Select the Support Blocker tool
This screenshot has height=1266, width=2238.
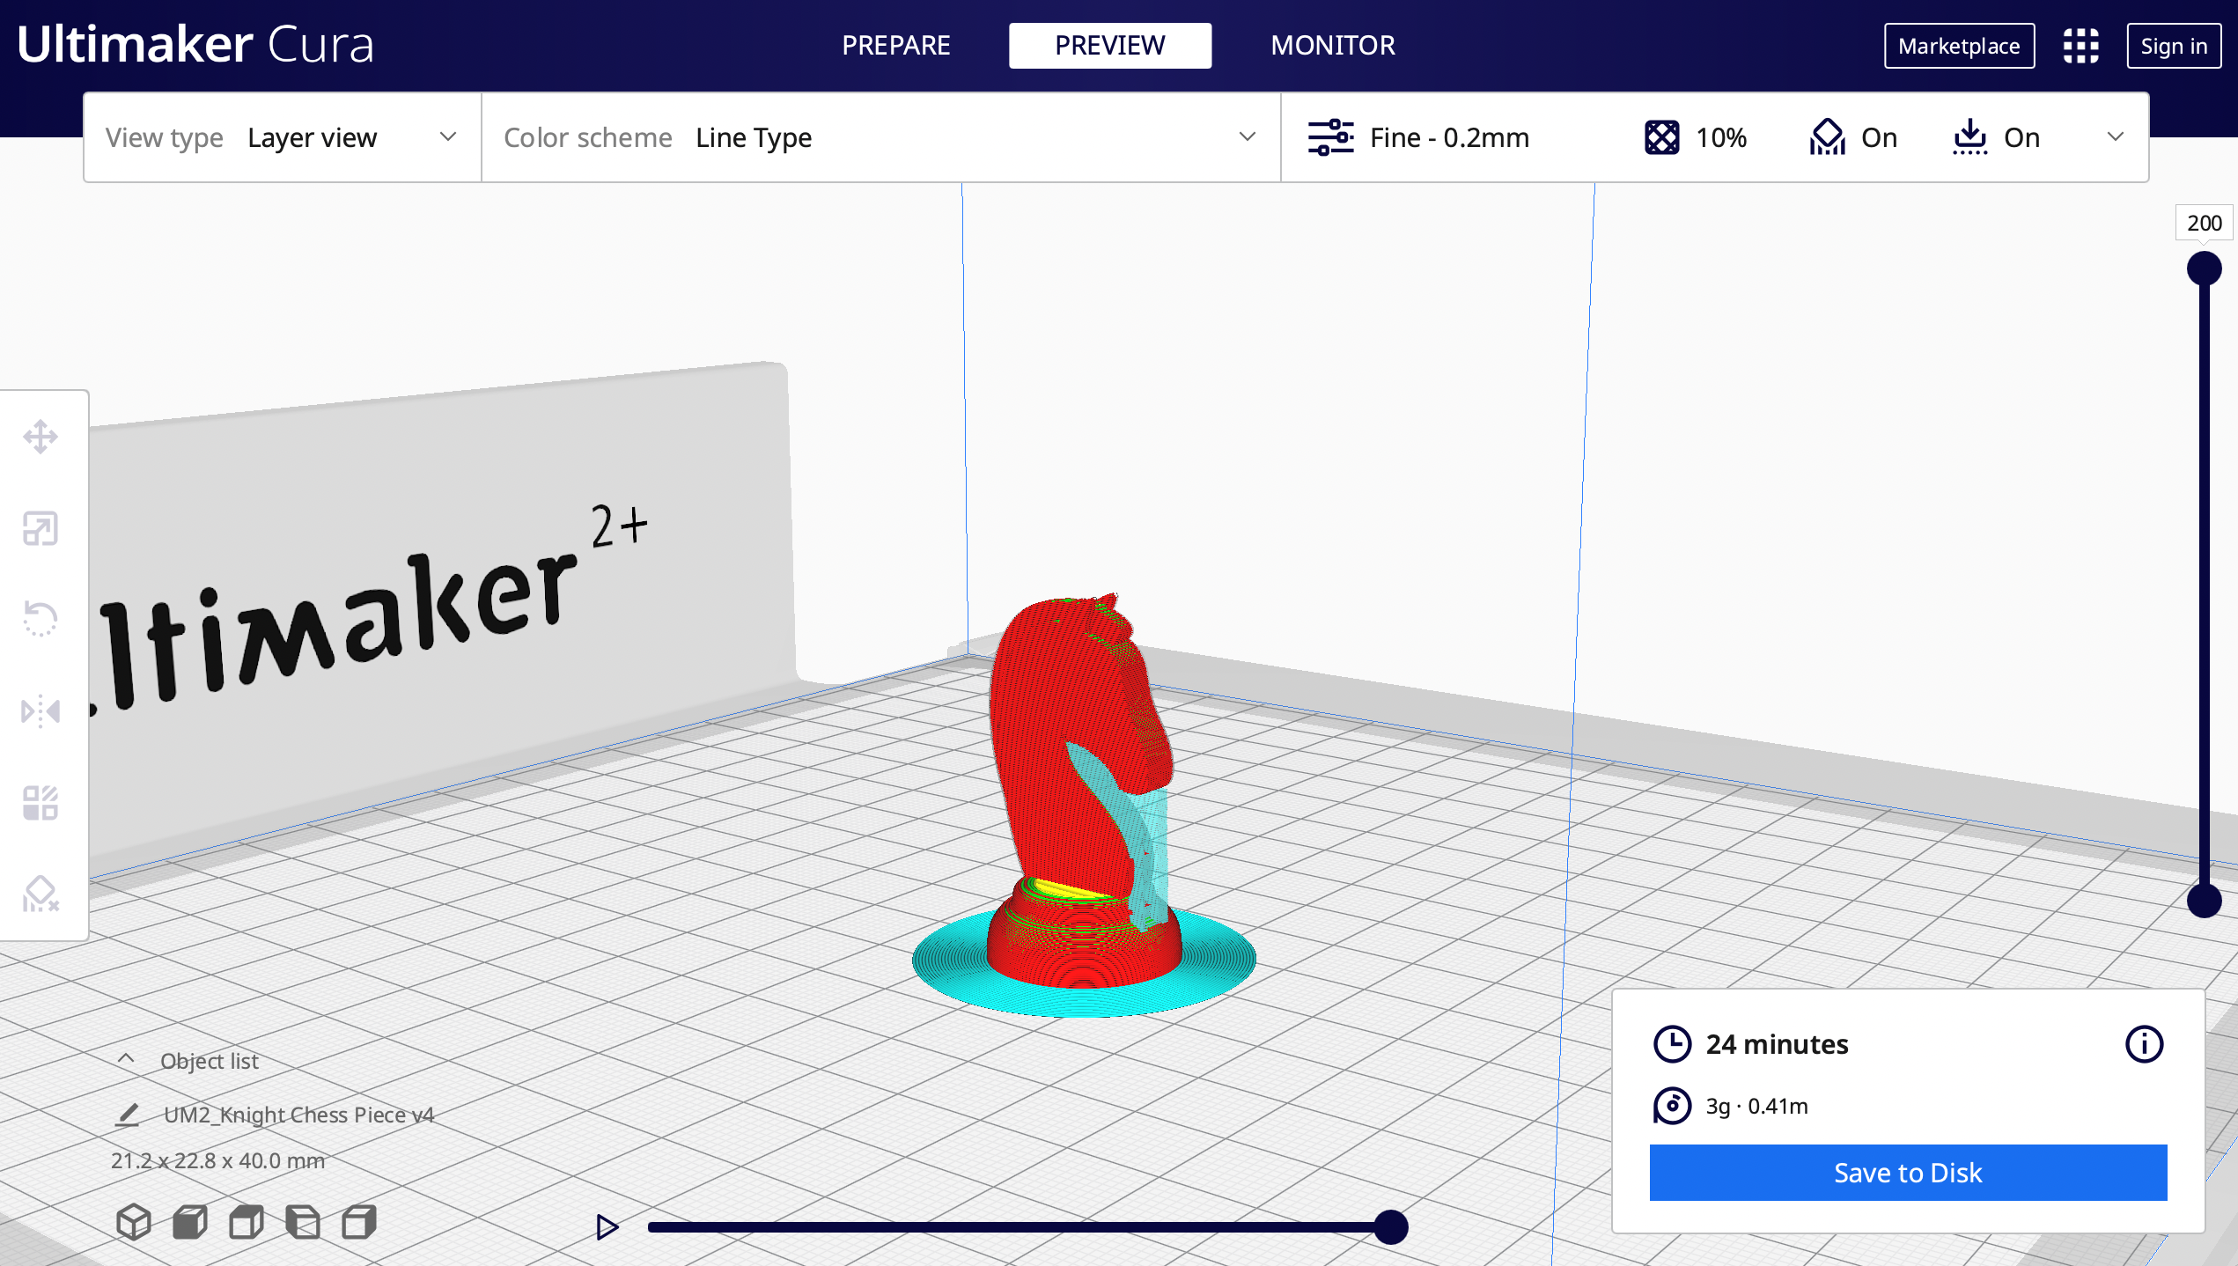(x=40, y=894)
